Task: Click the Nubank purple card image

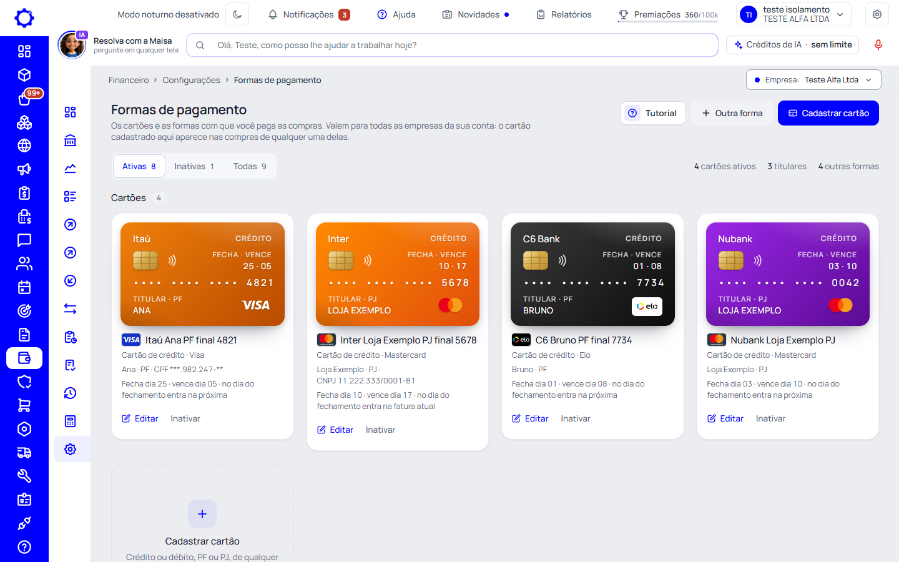Action: (x=788, y=274)
